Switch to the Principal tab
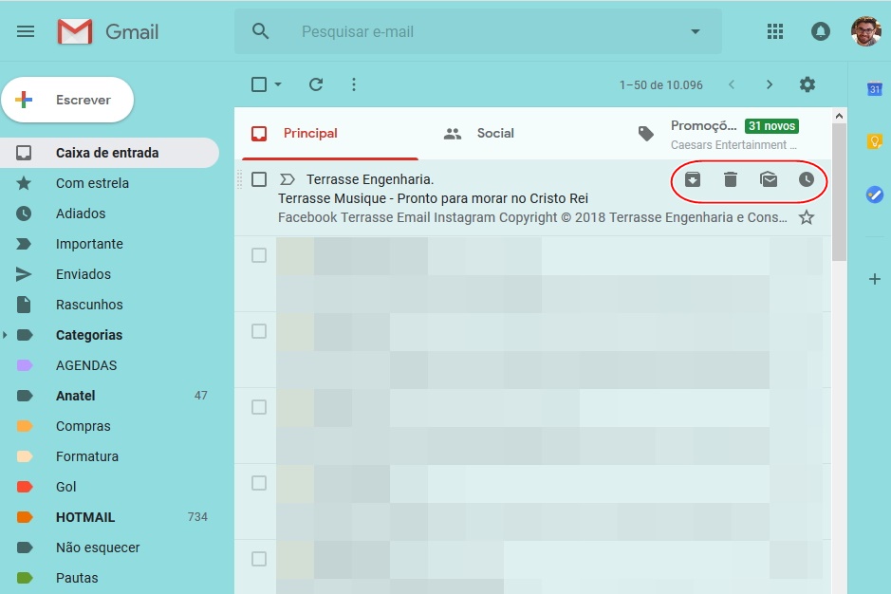This screenshot has width=891, height=594. click(330, 134)
